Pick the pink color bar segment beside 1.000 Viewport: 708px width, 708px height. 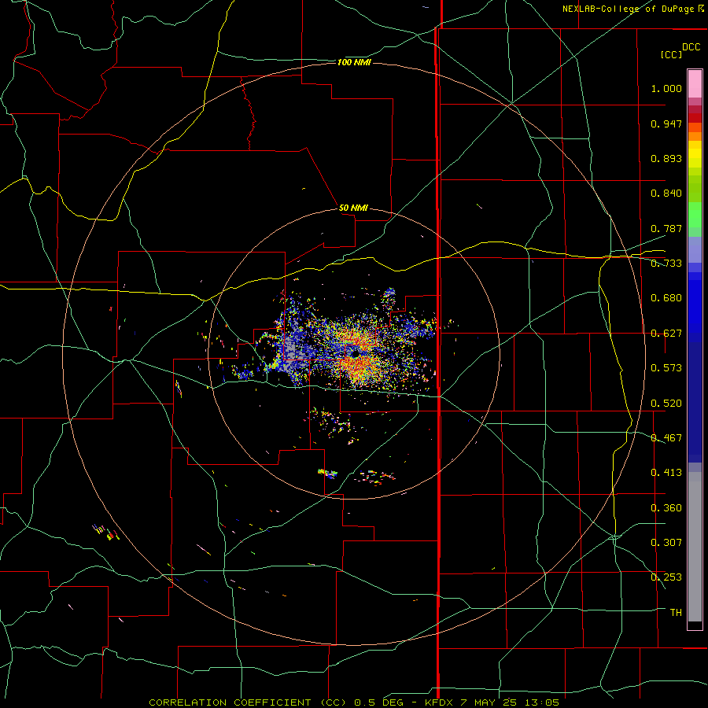pos(695,84)
